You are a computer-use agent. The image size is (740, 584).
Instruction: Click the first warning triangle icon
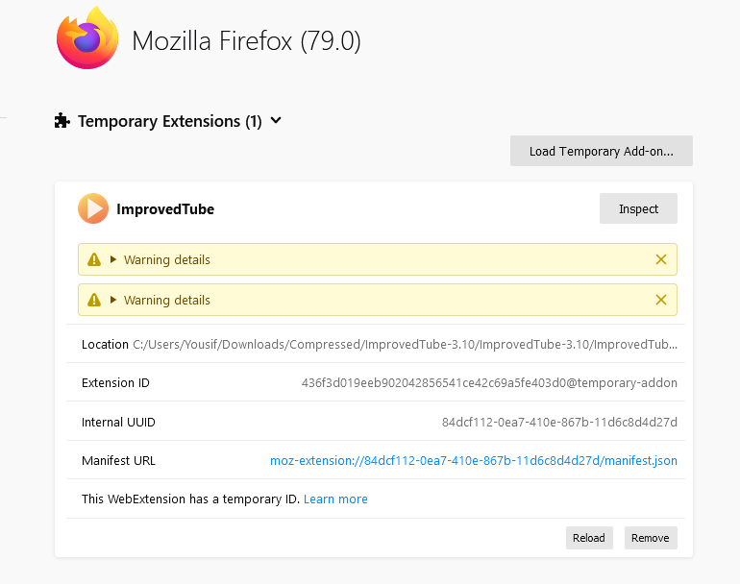94,259
